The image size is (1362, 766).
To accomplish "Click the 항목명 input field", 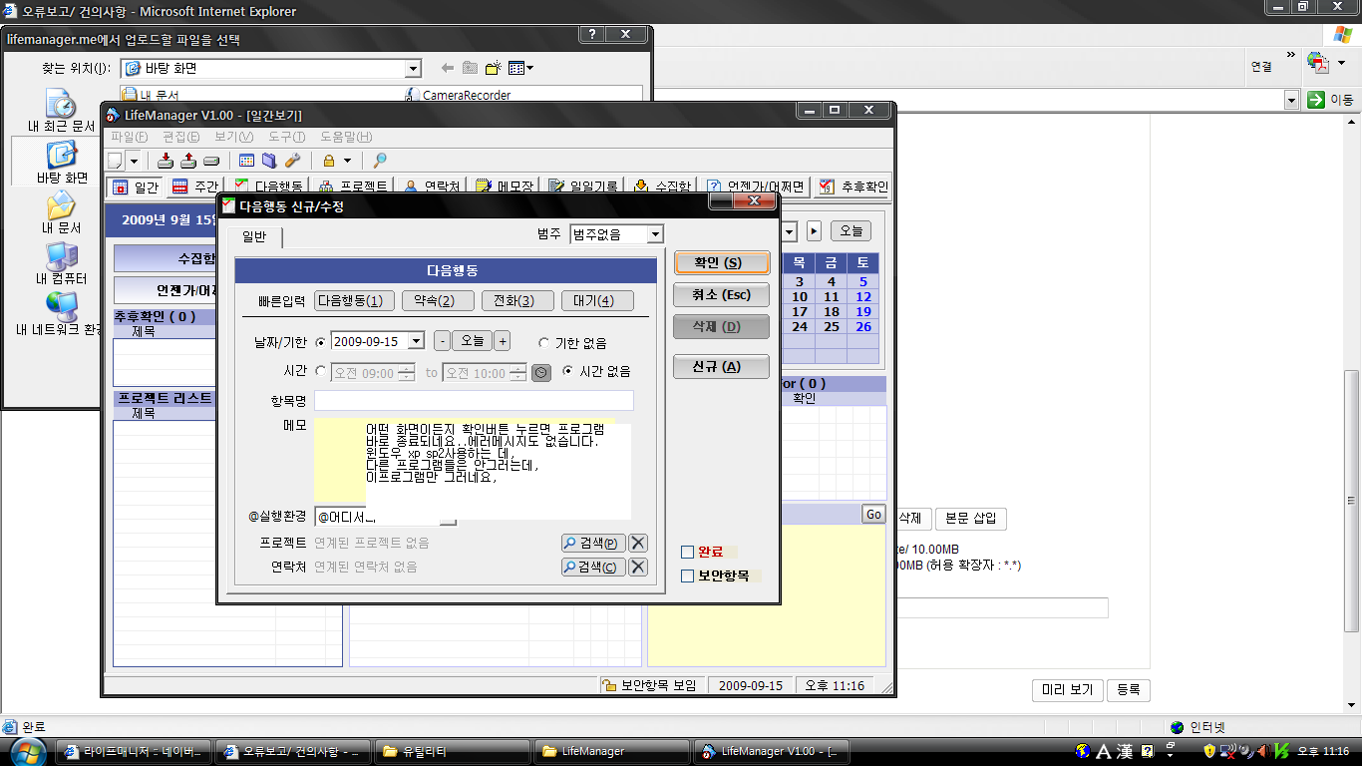I will pyautogui.click(x=474, y=400).
